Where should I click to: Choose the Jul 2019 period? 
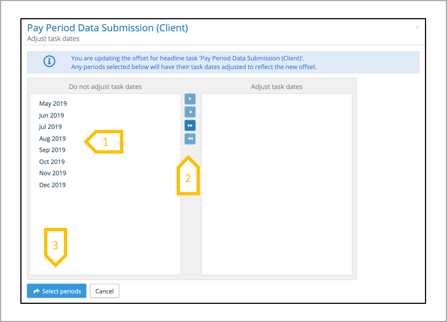[51, 127]
